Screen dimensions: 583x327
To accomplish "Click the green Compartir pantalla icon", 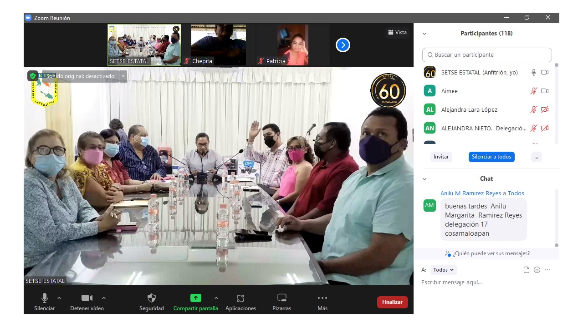I will click(x=195, y=298).
